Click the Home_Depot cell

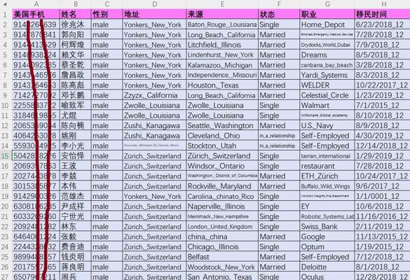327,24
